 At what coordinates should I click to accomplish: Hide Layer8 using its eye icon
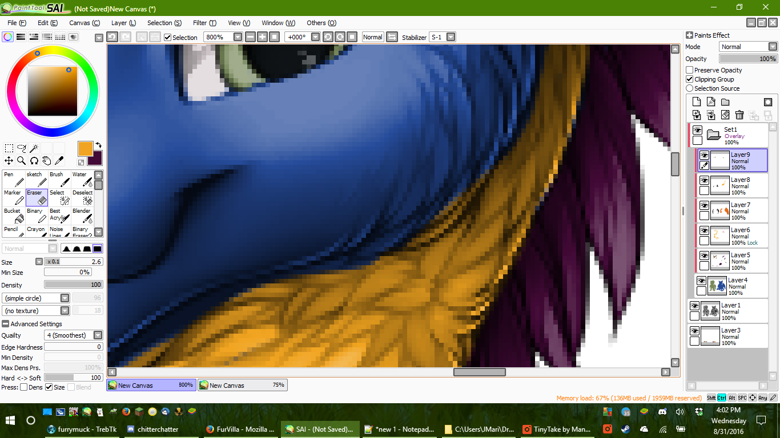click(x=704, y=180)
